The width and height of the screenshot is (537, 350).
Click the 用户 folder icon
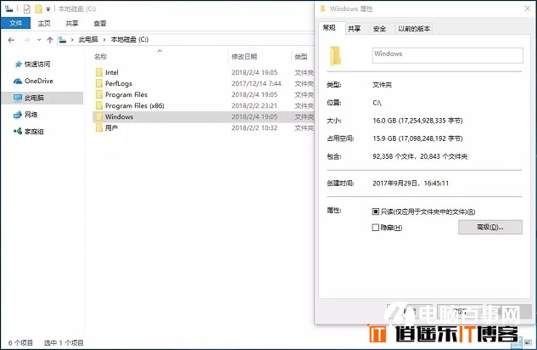tap(99, 128)
